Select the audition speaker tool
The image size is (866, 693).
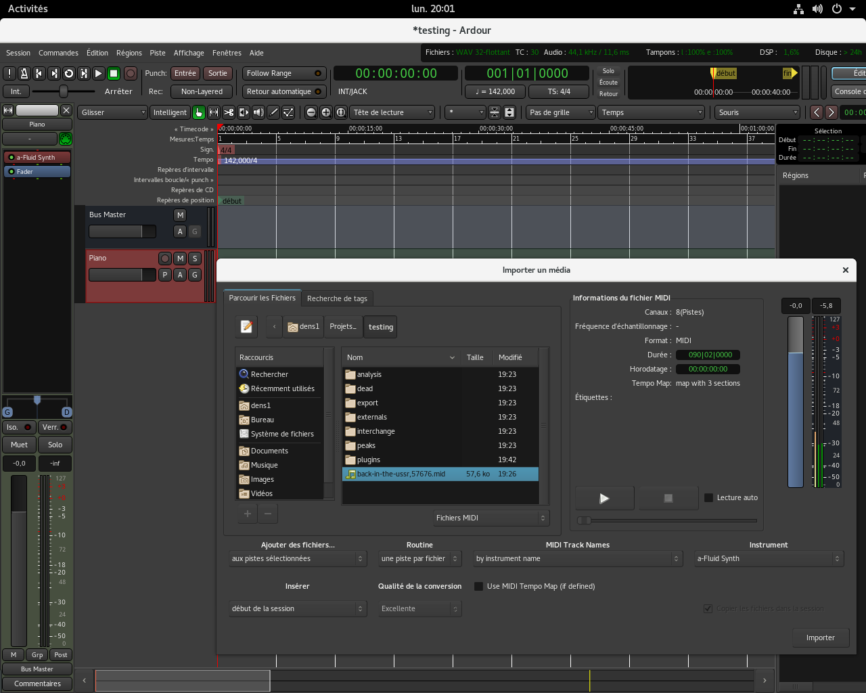tap(258, 112)
